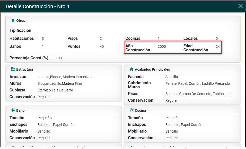Click the Pisos value Baldosa Común De Cemento
This screenshot has height=149, width=246.
coord(198,94)
